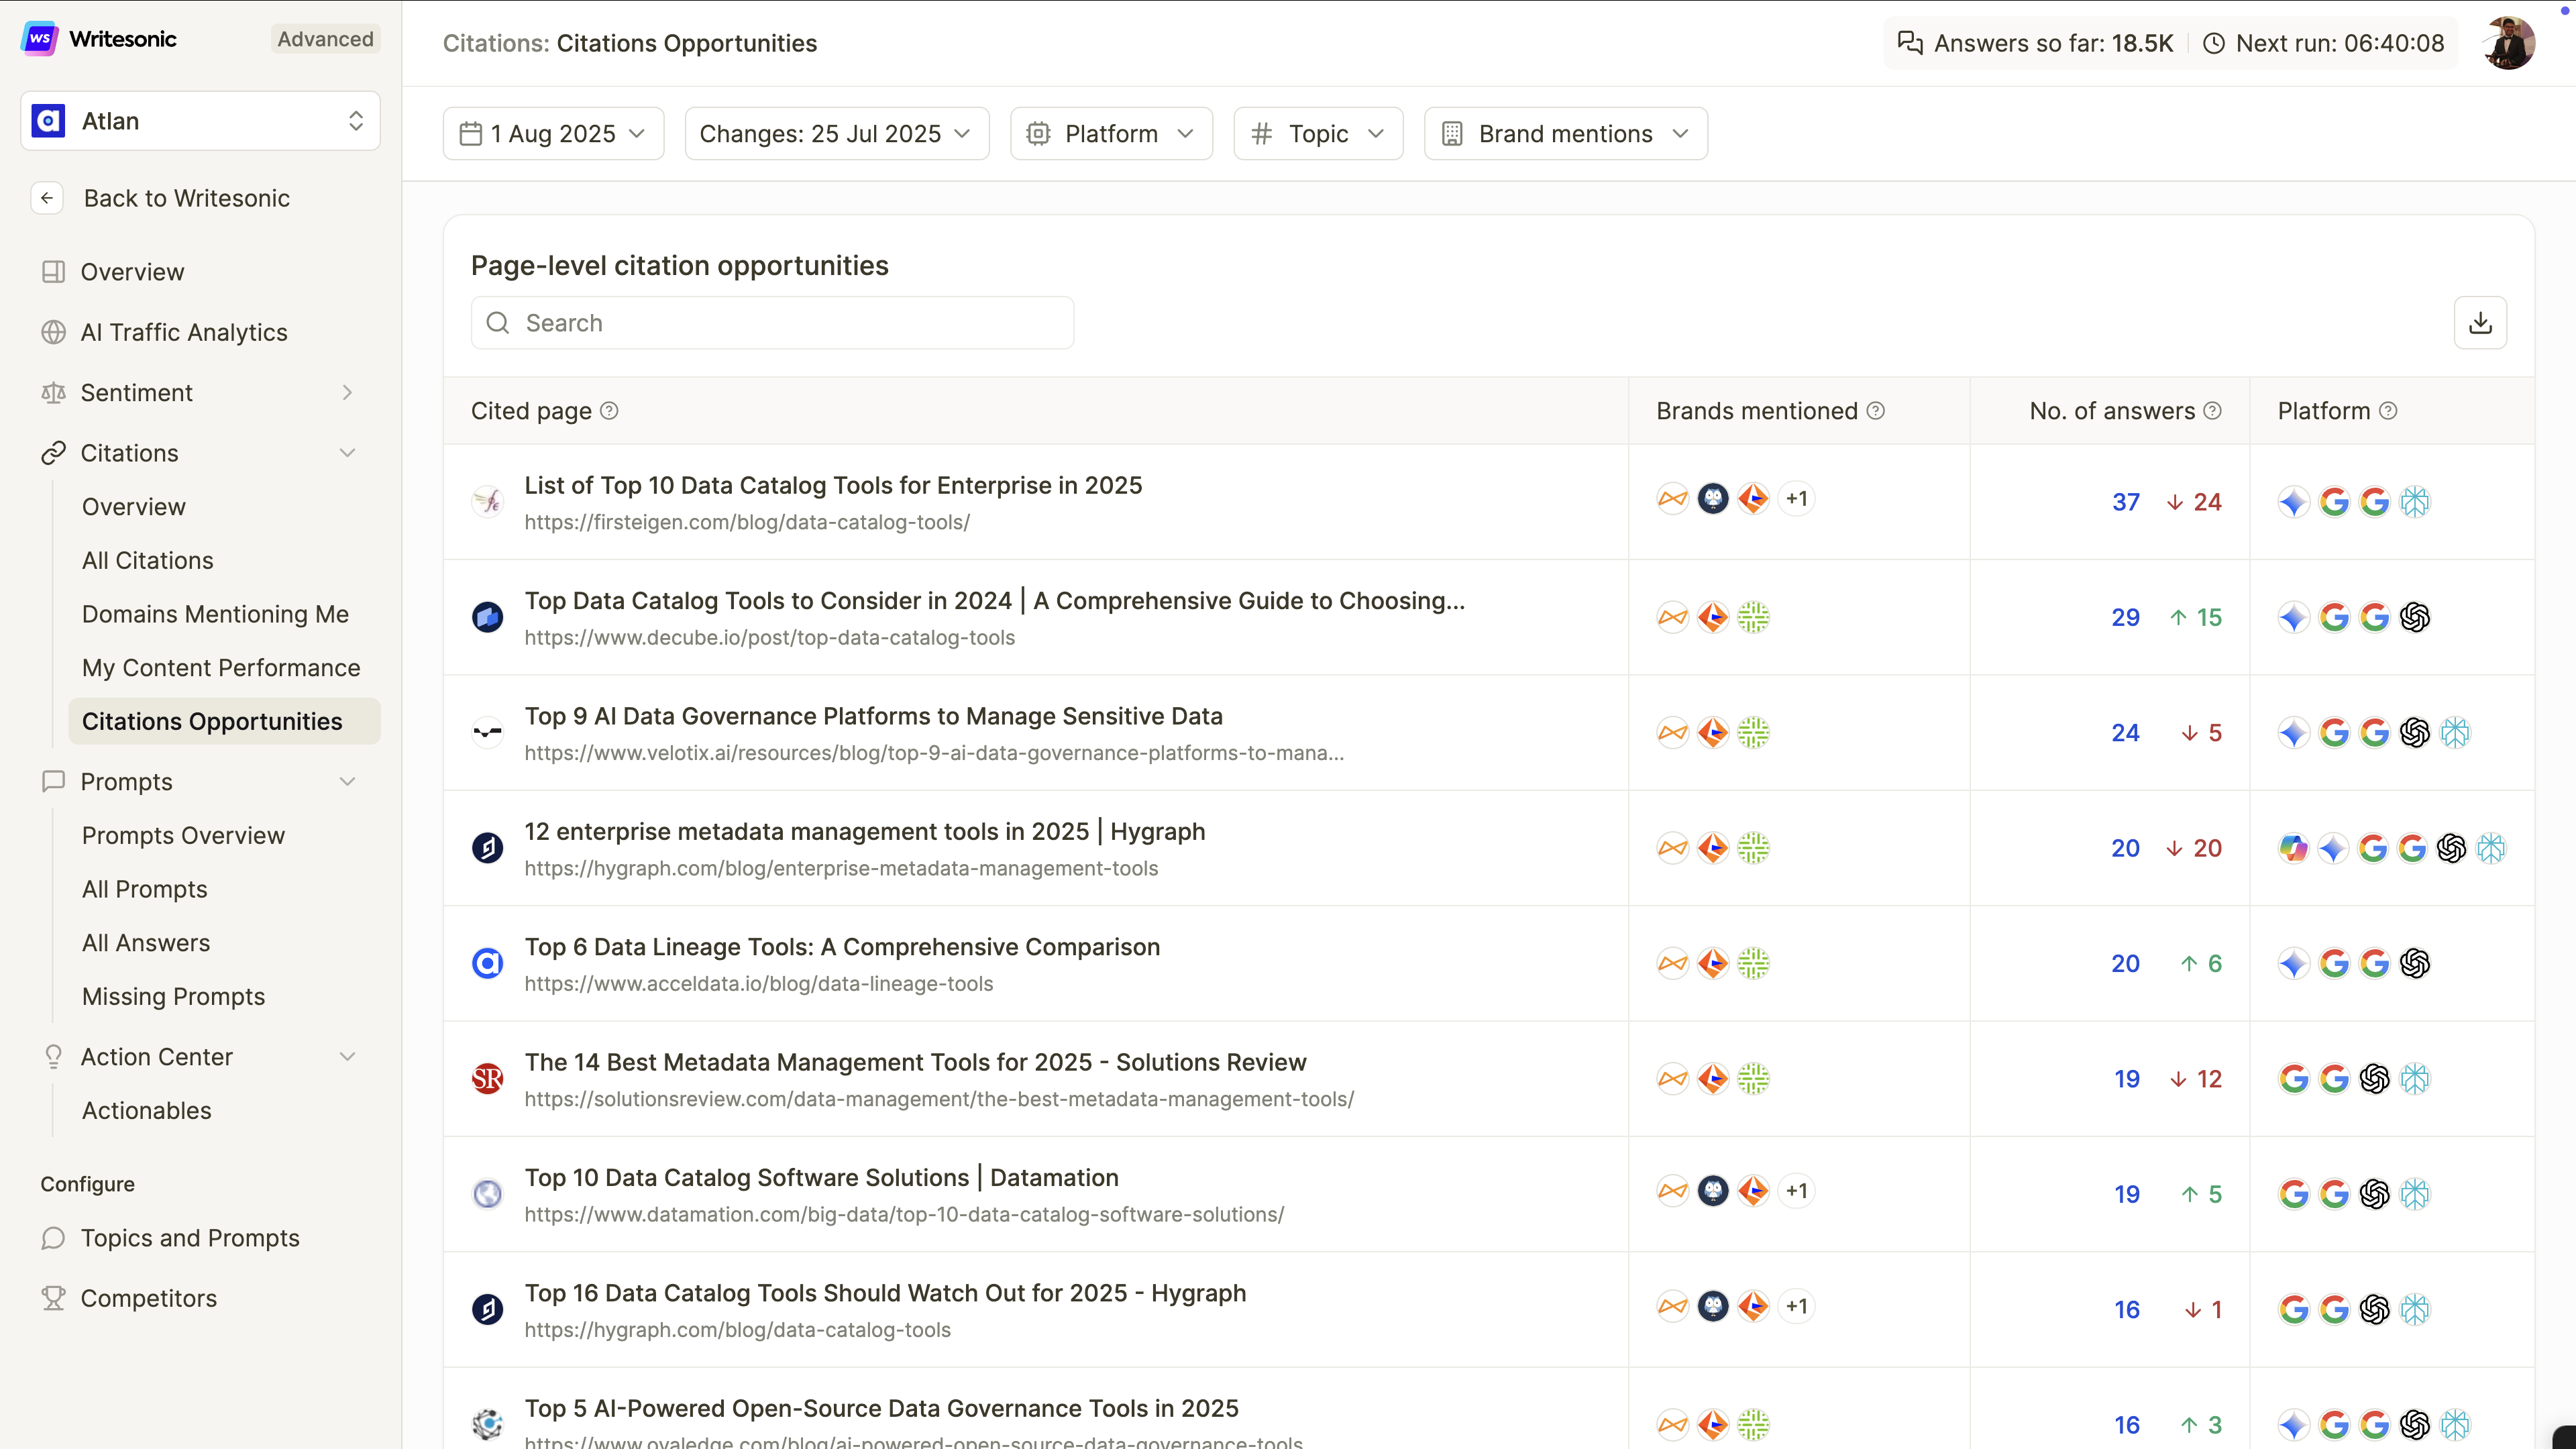
Task: Open Competitors configuration page
Action: point(148,1298)
